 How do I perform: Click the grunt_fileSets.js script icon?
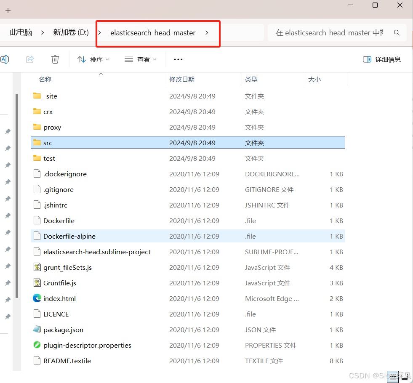pos(37,267)
